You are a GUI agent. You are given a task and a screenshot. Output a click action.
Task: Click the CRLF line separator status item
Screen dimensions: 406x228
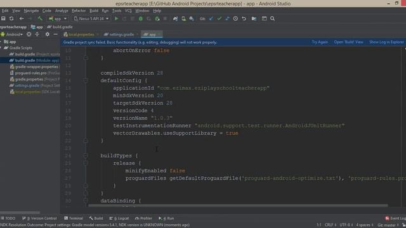(331, 225)
